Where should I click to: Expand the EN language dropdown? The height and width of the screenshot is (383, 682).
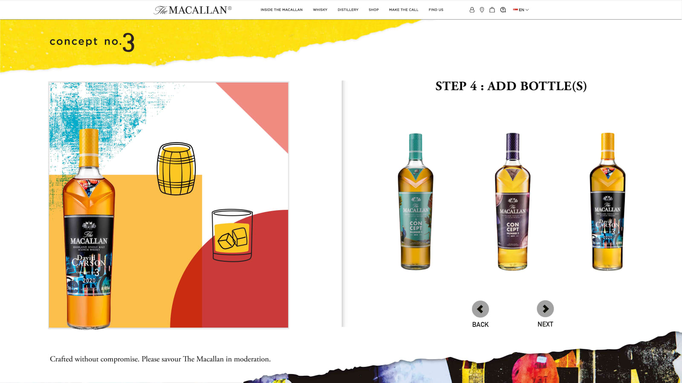(521, 10)
